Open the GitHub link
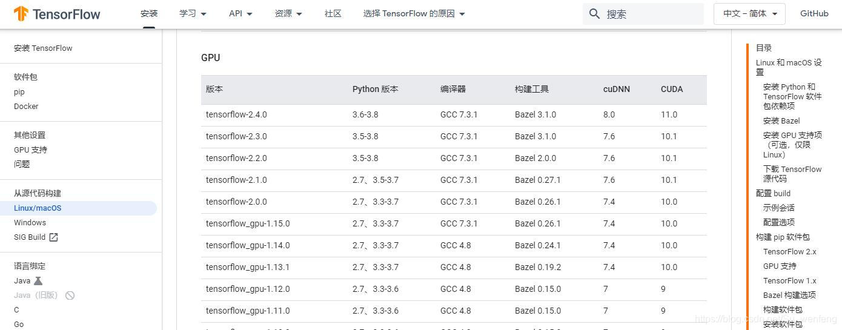The image size is (842, 330). tap(814, 13)
